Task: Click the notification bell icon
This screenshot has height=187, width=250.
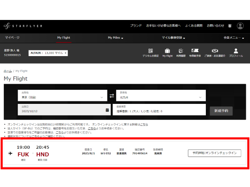Action: (x=230, y=26)
